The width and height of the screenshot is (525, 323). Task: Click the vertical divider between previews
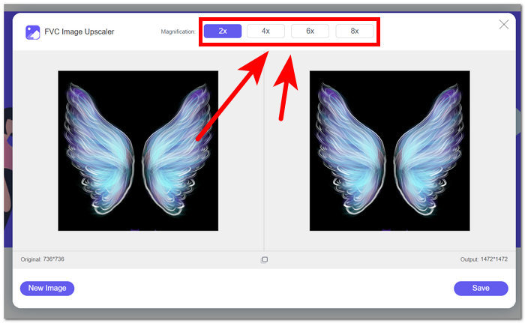tap(264, 150)
